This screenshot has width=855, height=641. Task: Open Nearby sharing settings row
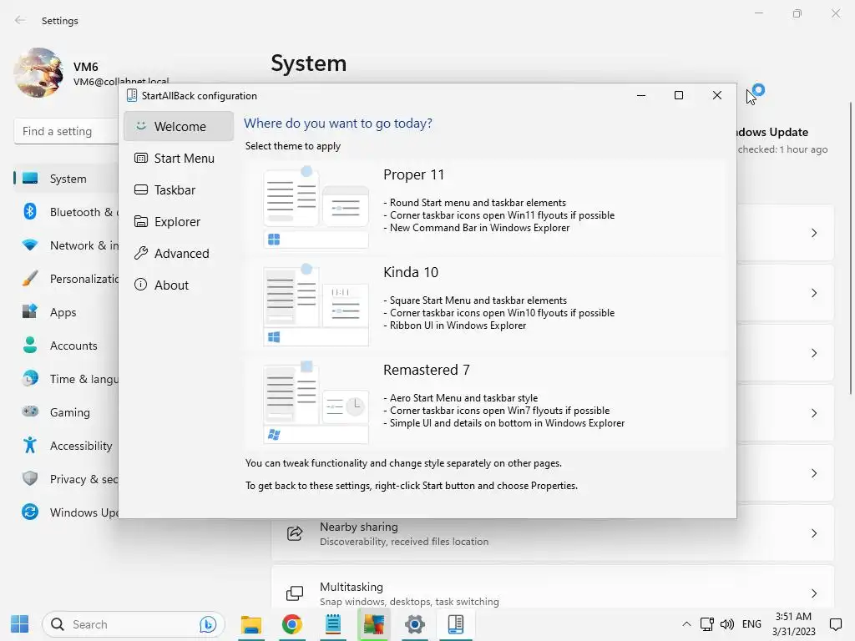[553, 533]
